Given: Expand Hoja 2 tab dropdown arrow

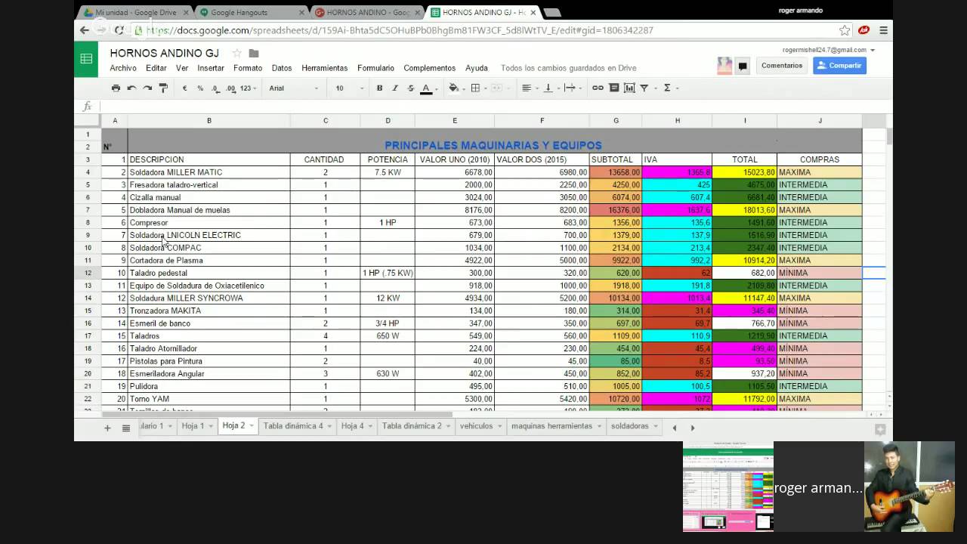Looking at the screenshot, I should 250,426.
